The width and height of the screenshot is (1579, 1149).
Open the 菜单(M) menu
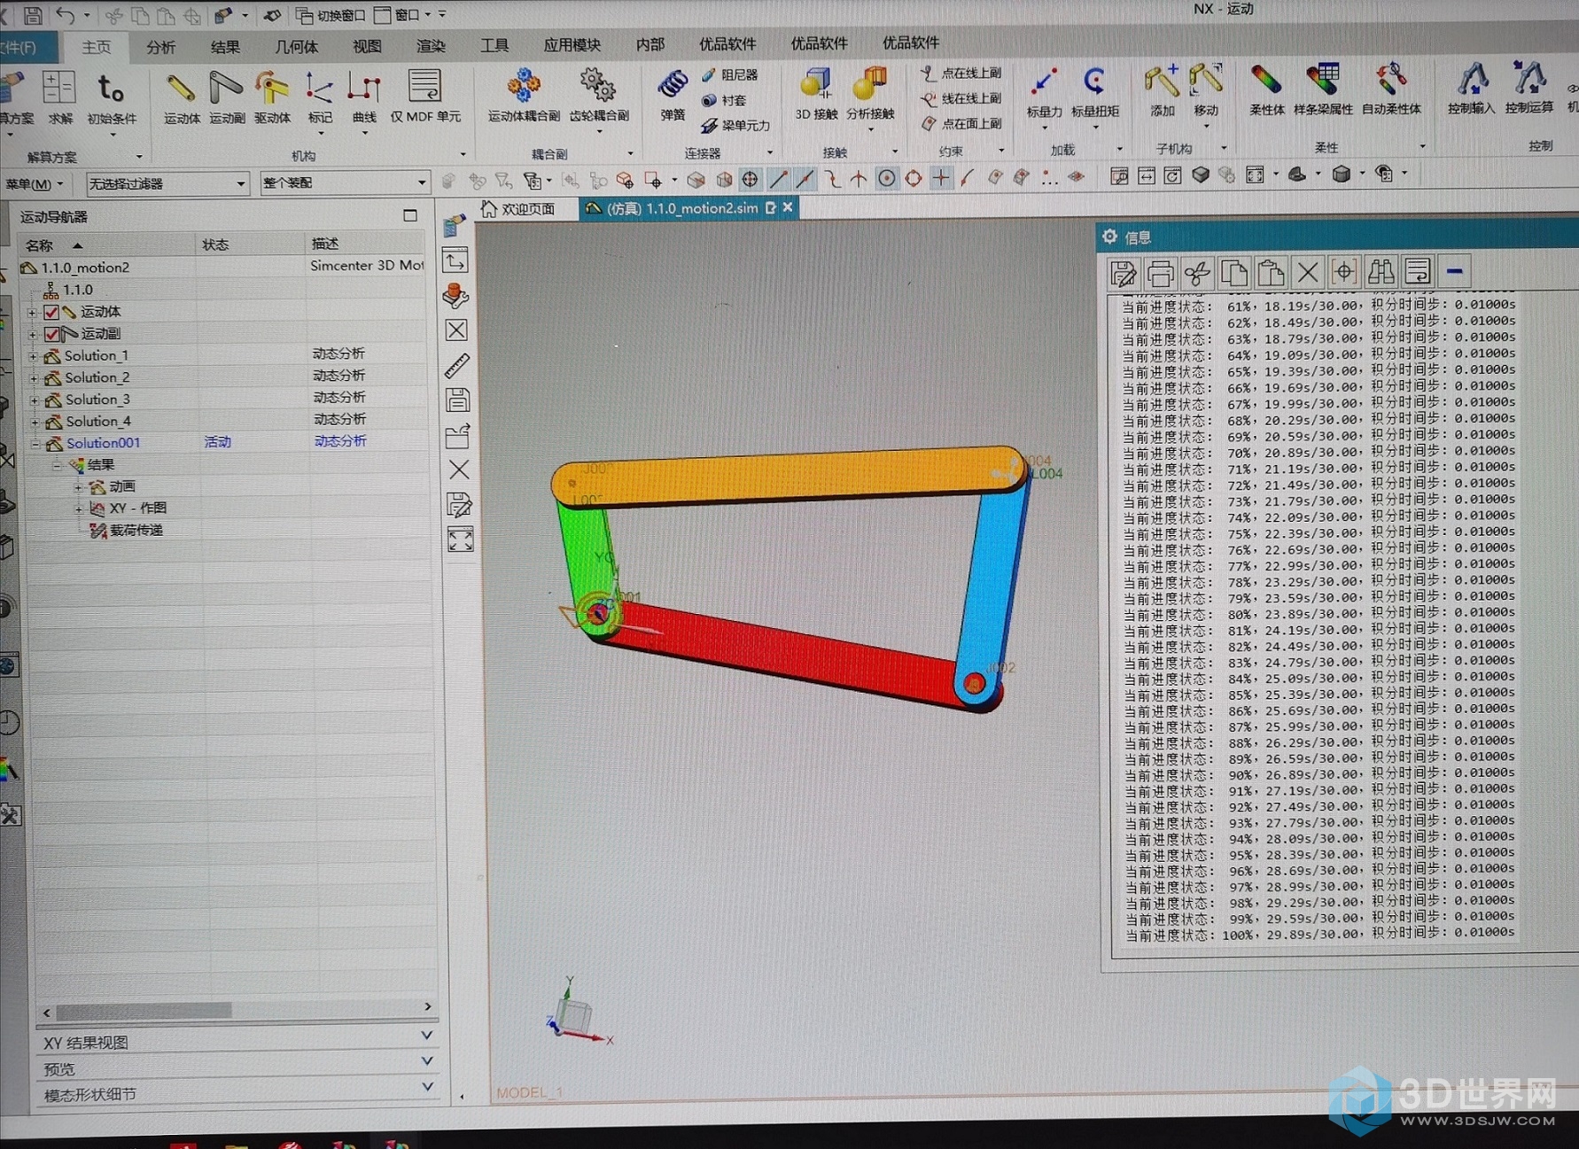(x=34, y=184)
